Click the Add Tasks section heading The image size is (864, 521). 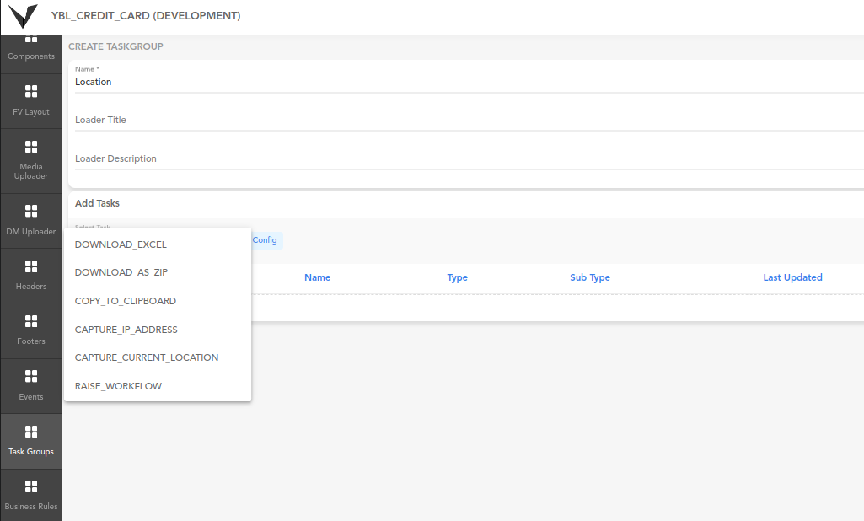[x=97, y=203]
